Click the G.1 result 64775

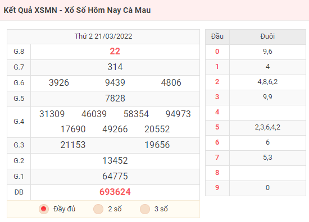click(115, 176)
